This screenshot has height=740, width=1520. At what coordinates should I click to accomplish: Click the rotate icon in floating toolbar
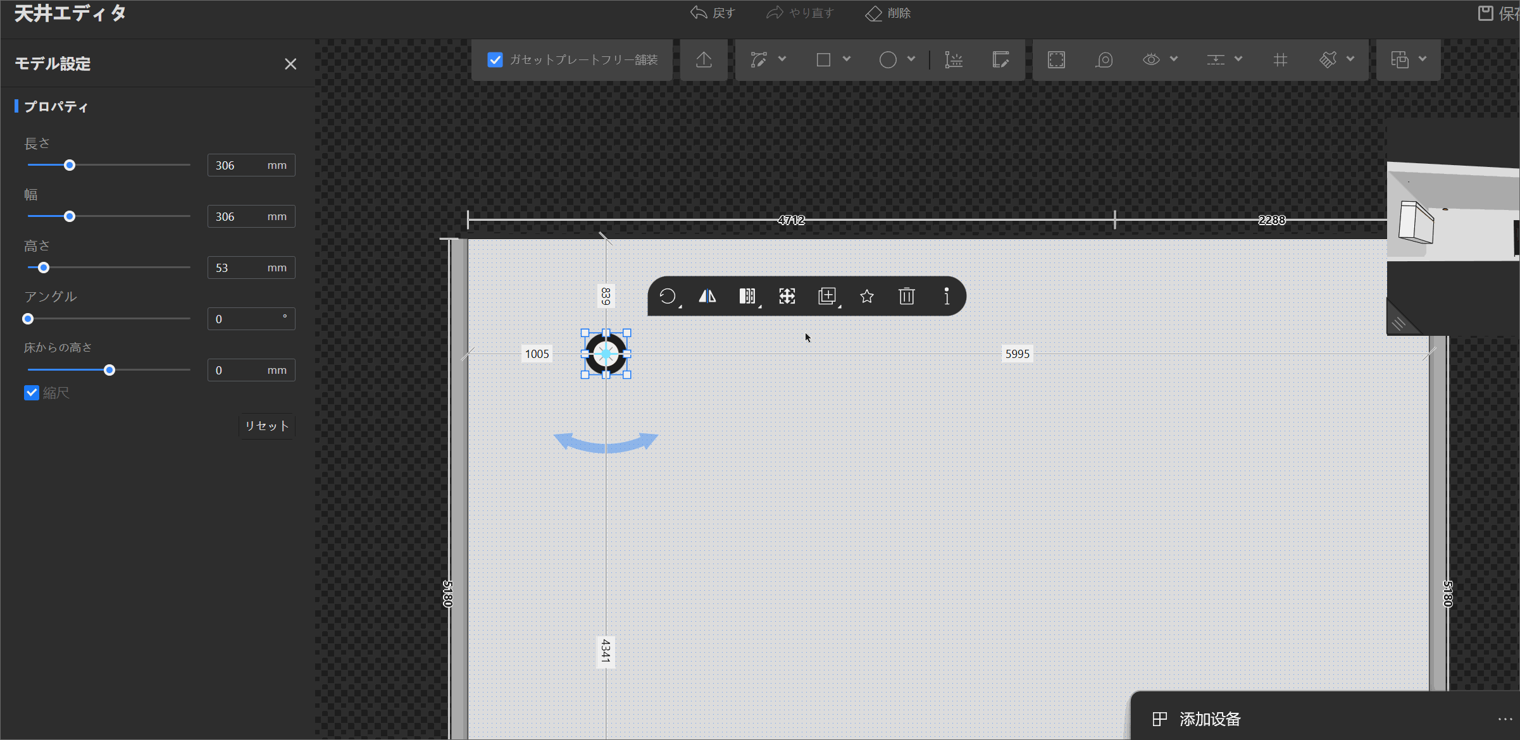tap(668, 296)
